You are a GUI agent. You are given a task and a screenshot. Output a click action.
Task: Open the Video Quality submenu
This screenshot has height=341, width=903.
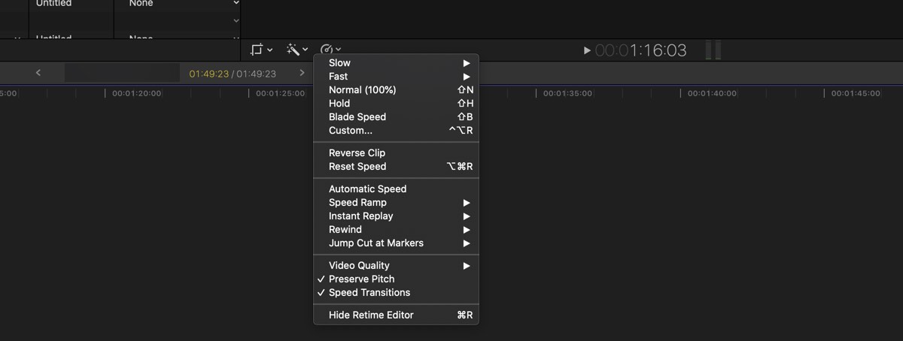(x=396, y=265)
